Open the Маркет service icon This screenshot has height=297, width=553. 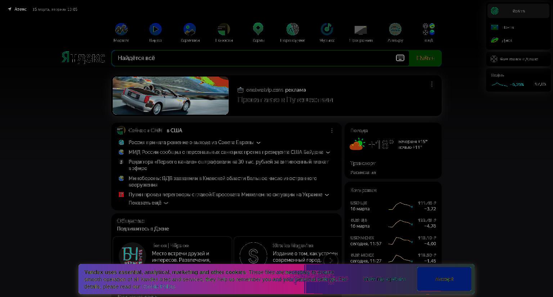tap(121, 29)
